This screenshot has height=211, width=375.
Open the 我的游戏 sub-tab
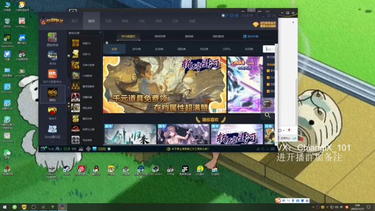(218, 37)
